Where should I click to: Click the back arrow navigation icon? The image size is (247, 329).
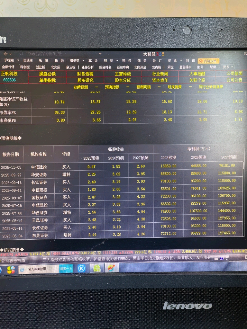[x=6, y=54]
